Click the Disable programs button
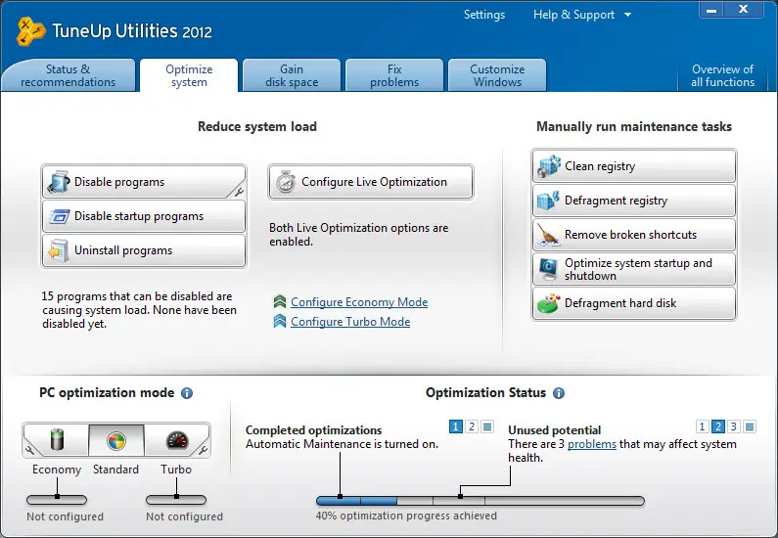This screenshot has height=538, width=778. (x=144, y=182)
